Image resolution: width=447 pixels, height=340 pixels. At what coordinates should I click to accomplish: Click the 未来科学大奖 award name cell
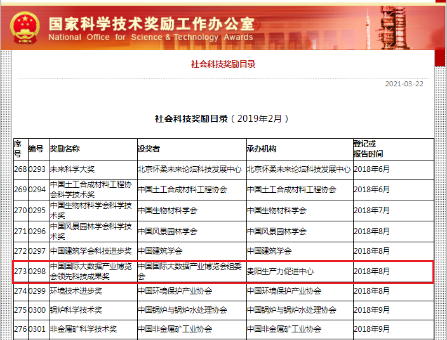pyautogui.click(x=72, y=169)
